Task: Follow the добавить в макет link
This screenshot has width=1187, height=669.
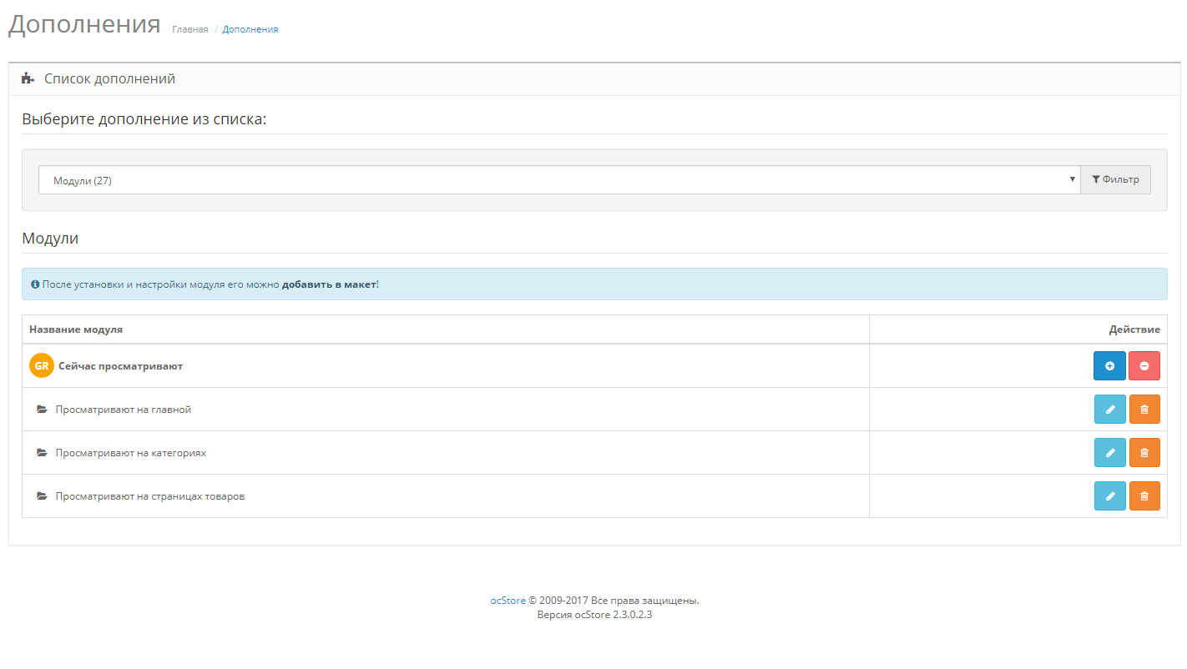Action: pos(329,284)
